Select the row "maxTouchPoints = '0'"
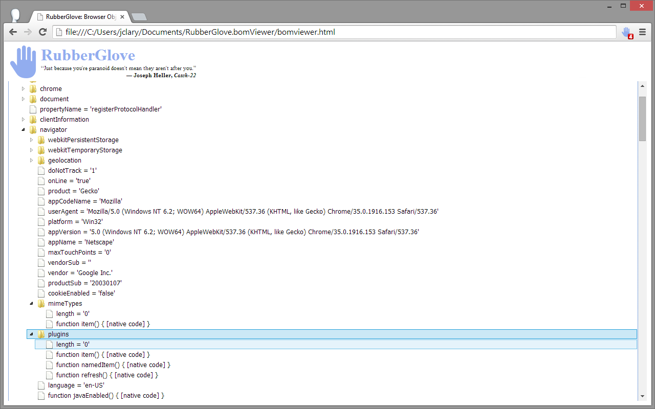 (x=79, y=253)
